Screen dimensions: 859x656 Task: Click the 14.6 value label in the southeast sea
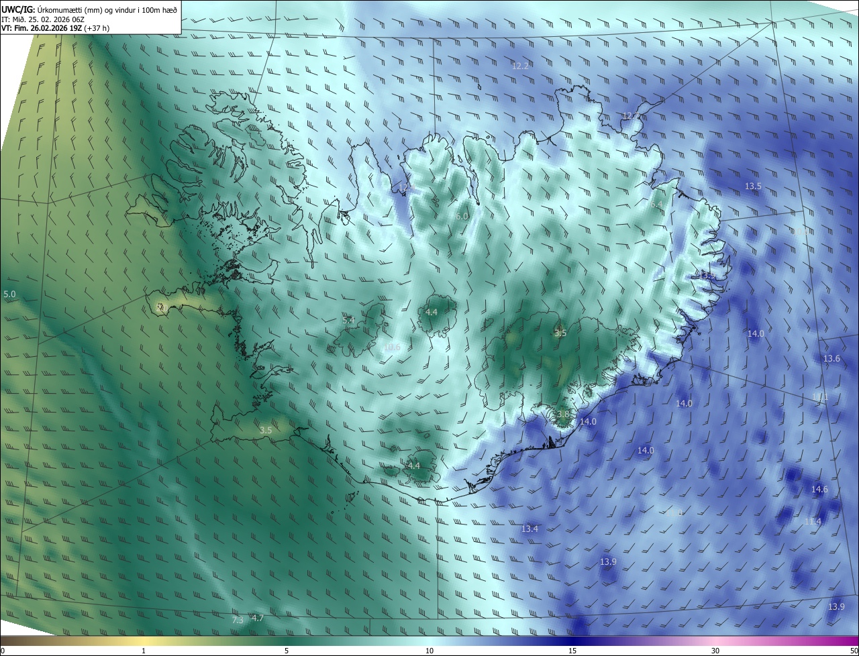pyautogui.click(x=819, y=490)
